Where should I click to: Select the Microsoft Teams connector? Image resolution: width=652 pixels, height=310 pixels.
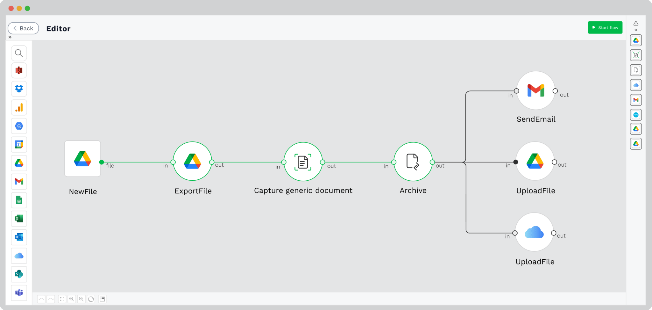19,292
